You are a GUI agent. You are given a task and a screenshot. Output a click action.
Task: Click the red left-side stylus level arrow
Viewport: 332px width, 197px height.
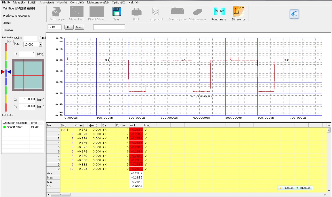3,72
